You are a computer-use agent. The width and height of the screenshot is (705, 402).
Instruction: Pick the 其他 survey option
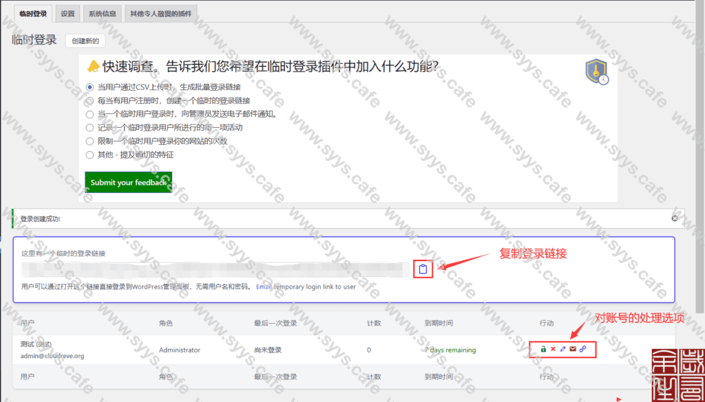pos(90,155)
